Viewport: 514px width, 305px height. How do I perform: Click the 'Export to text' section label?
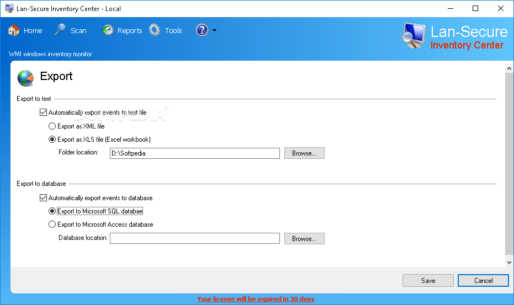point(34,99)
